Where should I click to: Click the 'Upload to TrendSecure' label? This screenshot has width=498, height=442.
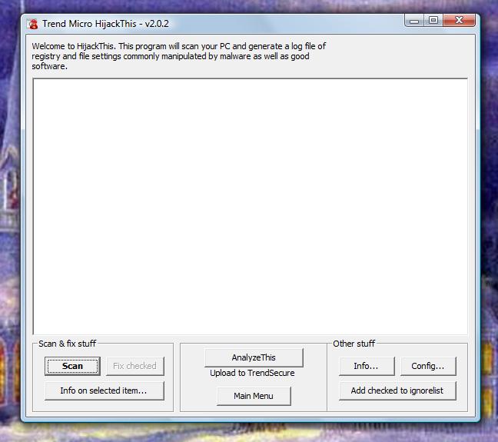(252, 373)
